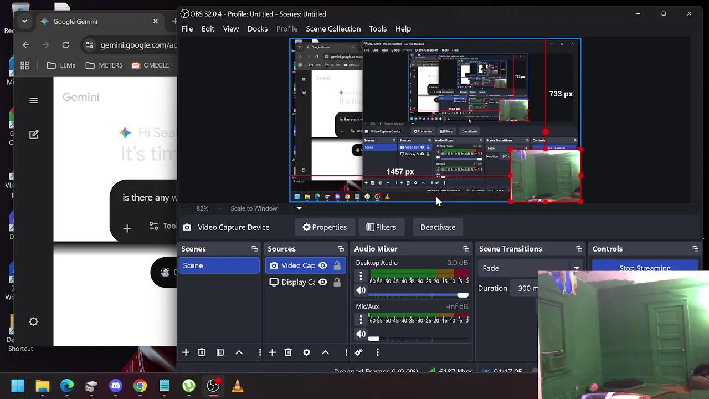Pop out the Scene Transitions dock
The height and width of the screenshot is (399, 709).
coord(579,249)
